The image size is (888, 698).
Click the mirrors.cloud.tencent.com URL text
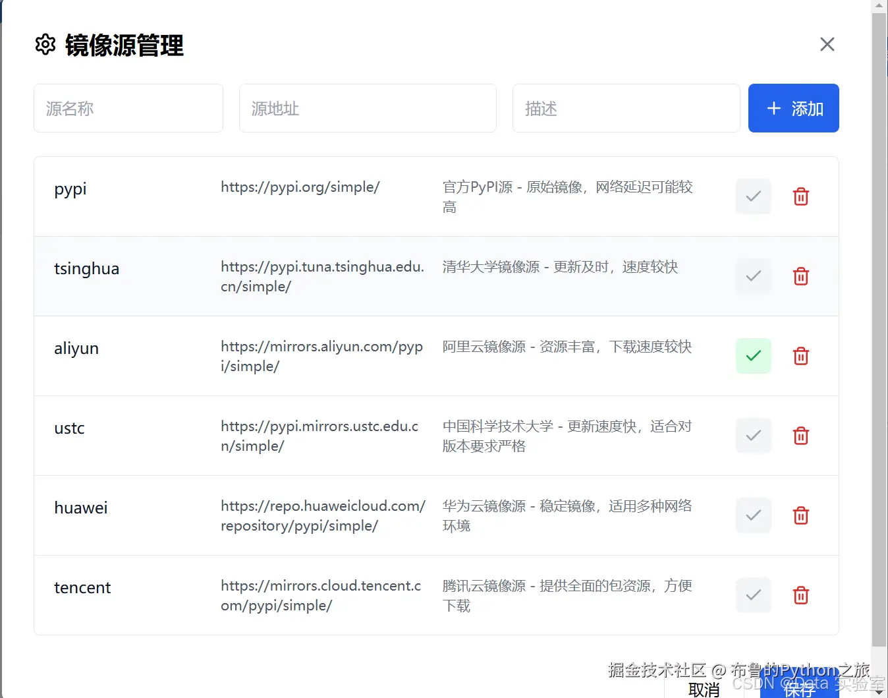321,595
